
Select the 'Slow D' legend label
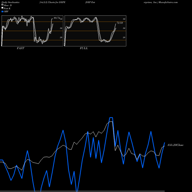(x=8, y=5)
